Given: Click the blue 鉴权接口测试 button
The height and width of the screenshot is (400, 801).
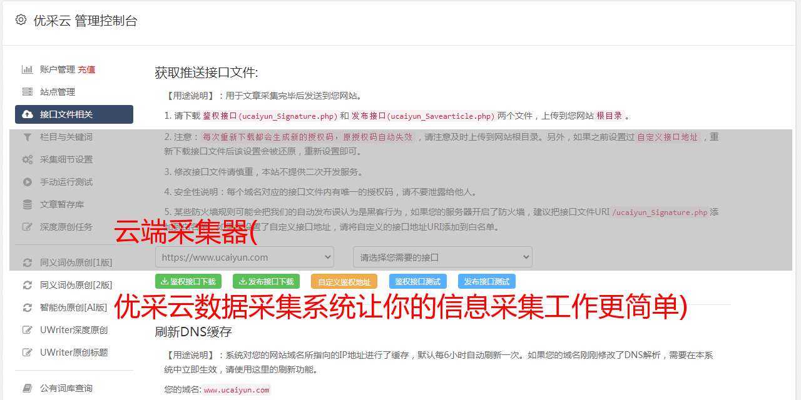Looking at the screenshot, I should coord(418,281).
